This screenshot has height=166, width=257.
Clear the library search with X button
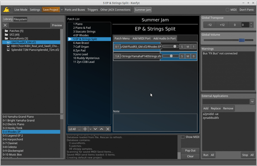coord(5,25)
